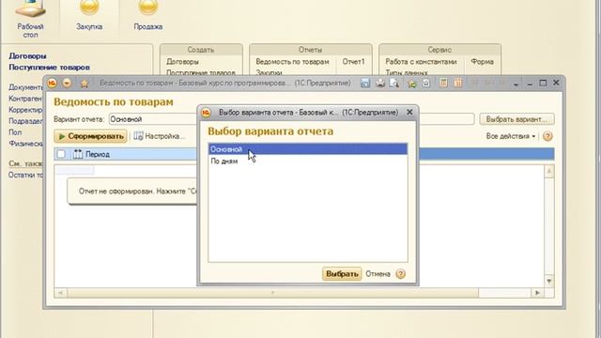Click the report area scroll-down arrow

549,282
